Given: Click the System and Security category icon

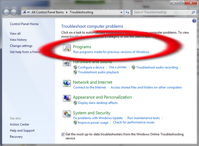Looking at the screenshot, I should click(67, 114).
